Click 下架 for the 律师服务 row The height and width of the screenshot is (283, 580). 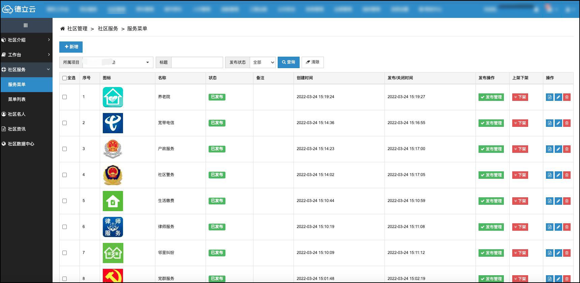click(x=520, y=227)
